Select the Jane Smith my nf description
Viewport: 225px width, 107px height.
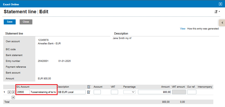[122, 38]
